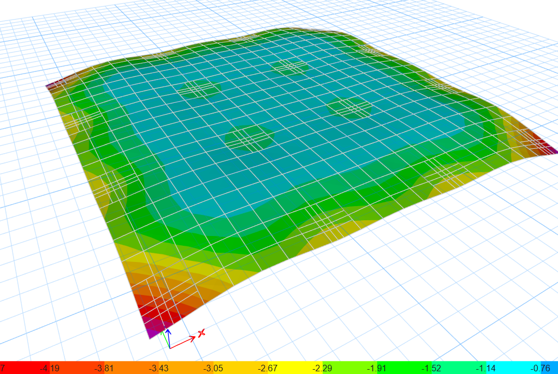Select the rightmost interior refined mesh patch
Image resolution: width=558 pixels, height=374 pixels.
pos(350,108)
